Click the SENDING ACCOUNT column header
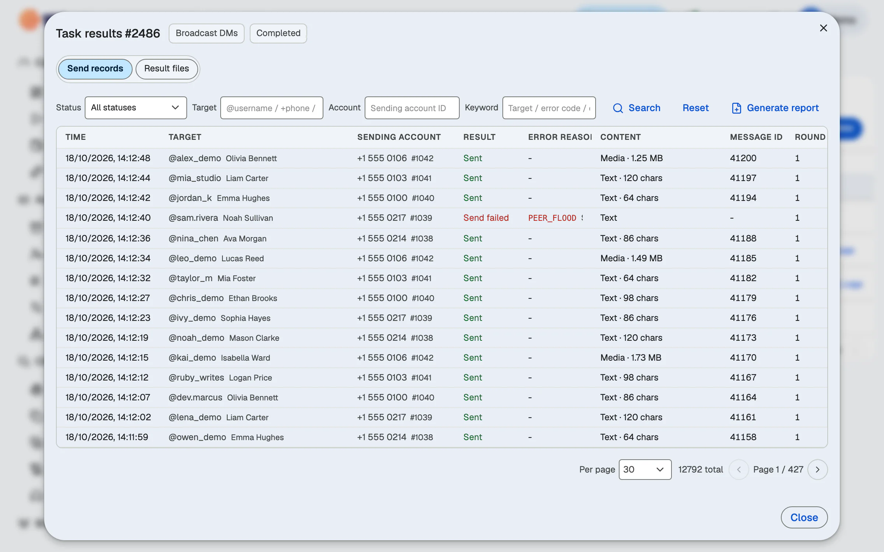Image resolution: width=884 pixels, height=552 pixels. 399,137
